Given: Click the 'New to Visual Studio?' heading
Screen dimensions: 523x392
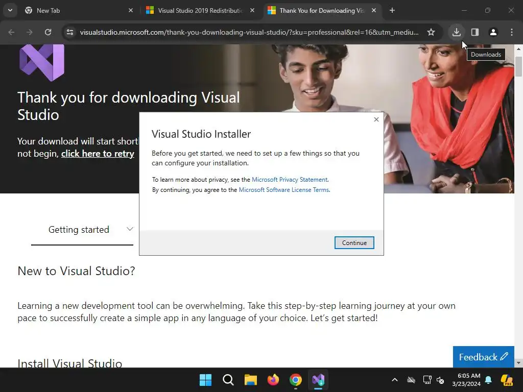Looking at the screenshot, I should coord(77,271).
